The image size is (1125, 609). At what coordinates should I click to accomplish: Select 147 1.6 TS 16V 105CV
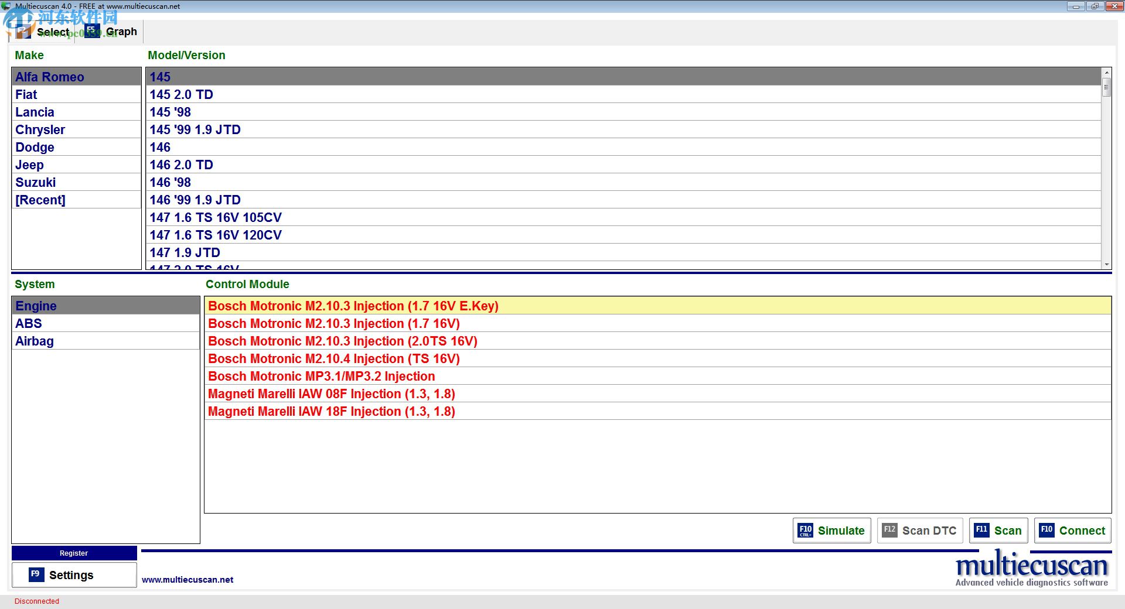click(x=623, y=217)
